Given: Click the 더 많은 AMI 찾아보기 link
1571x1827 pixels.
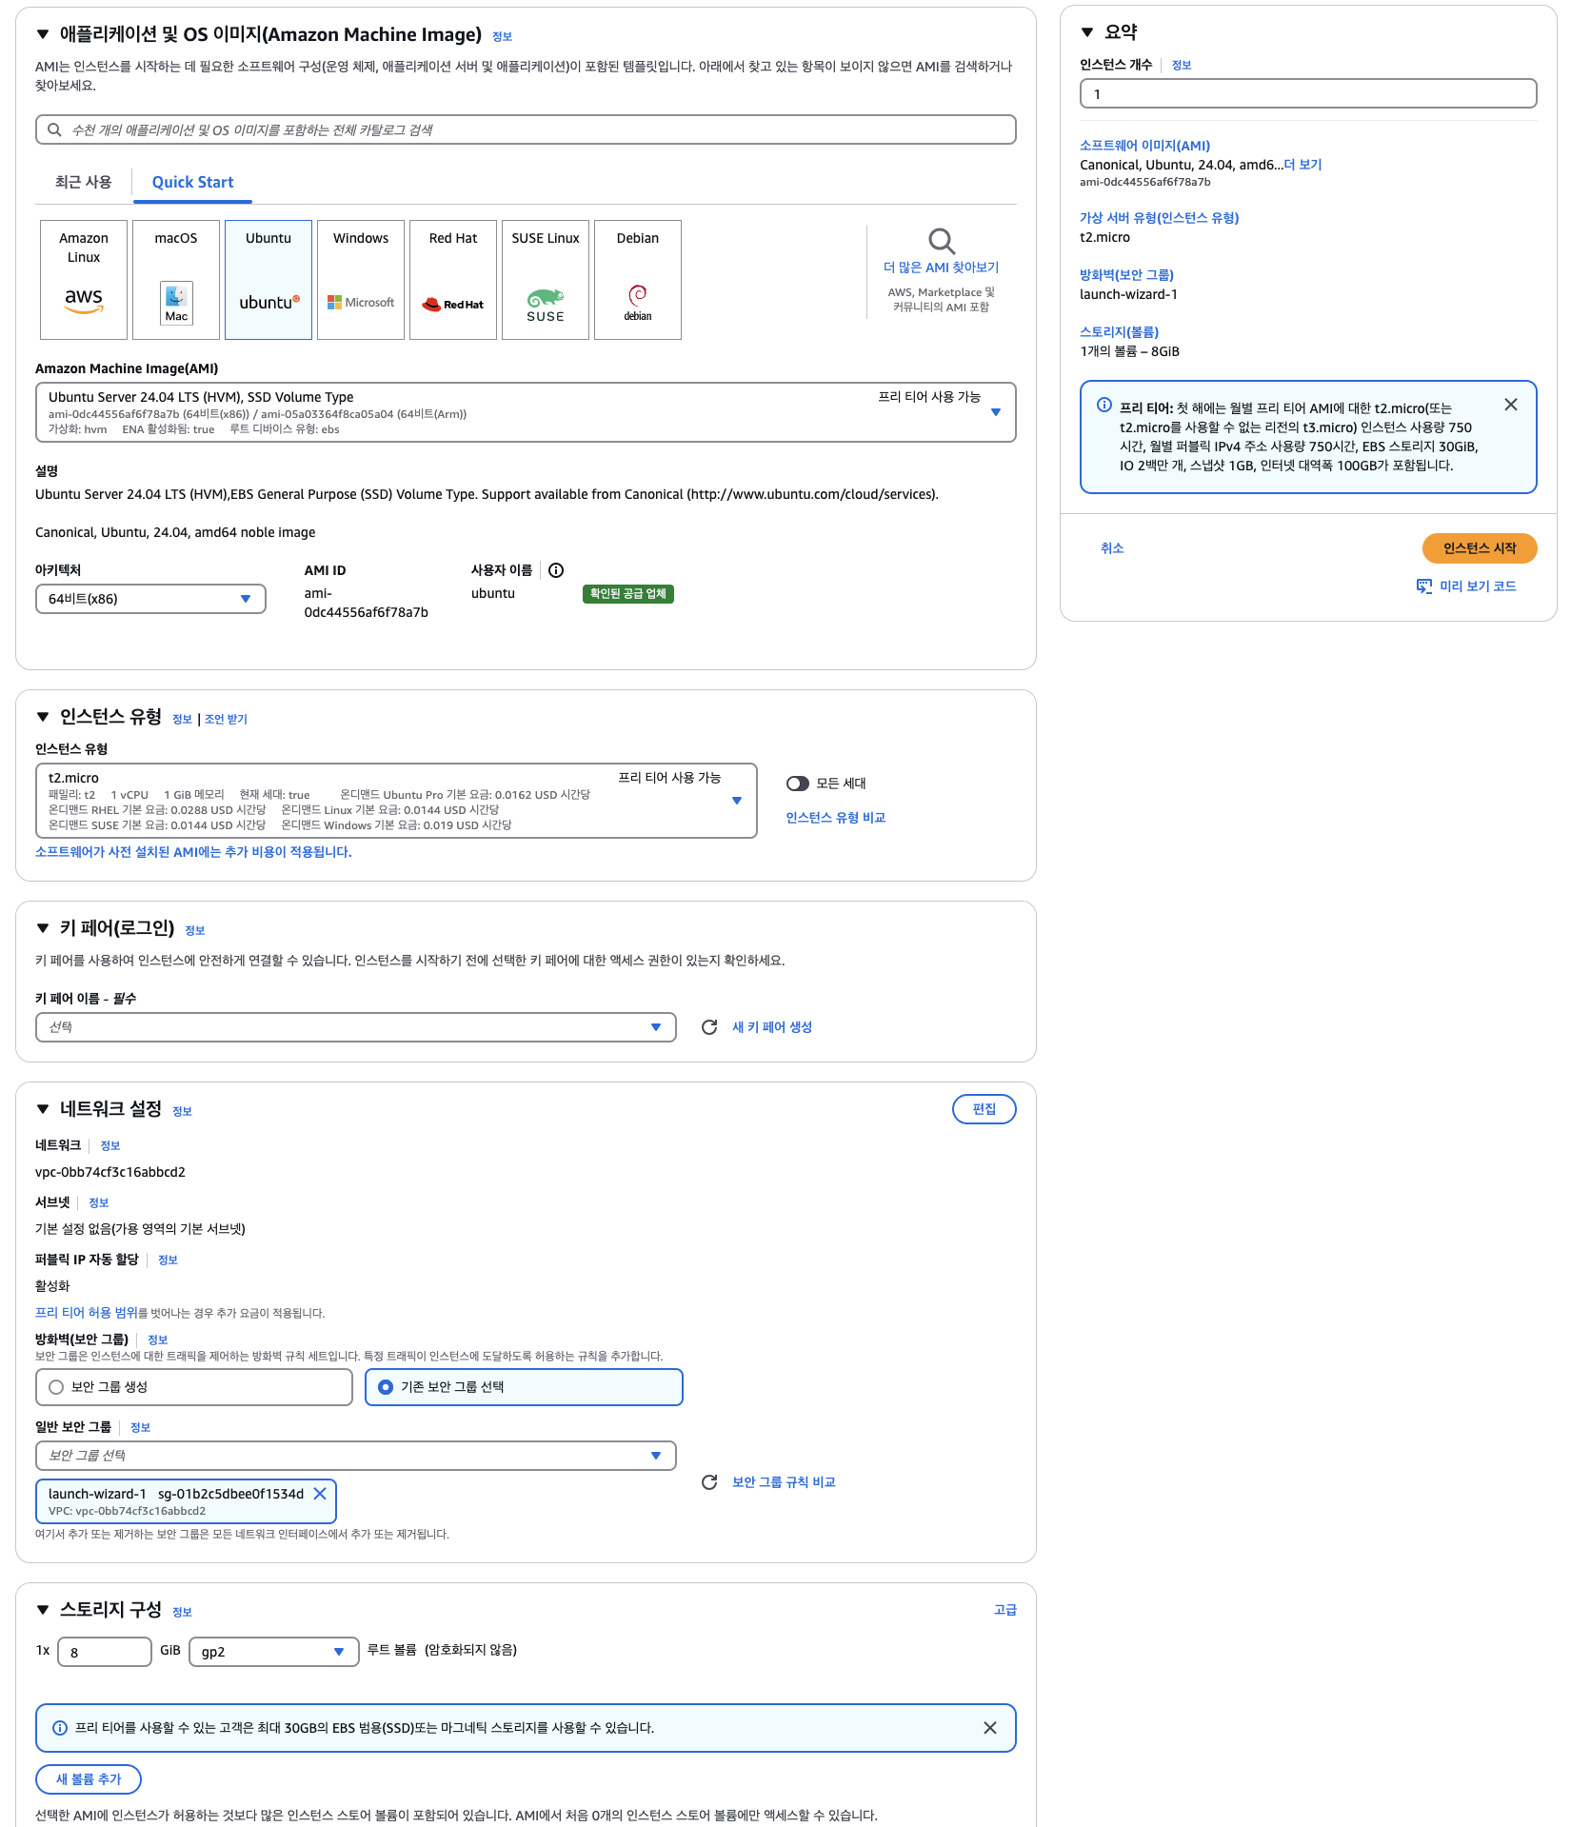Looking at the screenshot, I should click(941, 268).
